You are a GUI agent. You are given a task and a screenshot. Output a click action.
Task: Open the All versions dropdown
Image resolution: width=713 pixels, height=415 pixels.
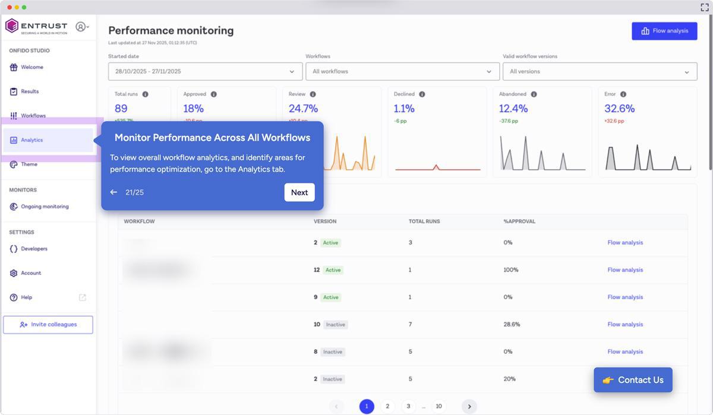pos(600,71)
